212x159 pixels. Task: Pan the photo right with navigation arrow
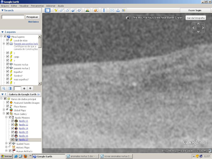(203, 28)
